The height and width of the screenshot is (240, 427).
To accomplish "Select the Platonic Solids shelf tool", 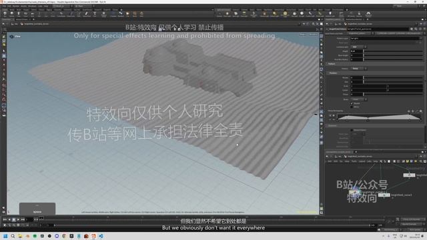I will tap(104, 14).
